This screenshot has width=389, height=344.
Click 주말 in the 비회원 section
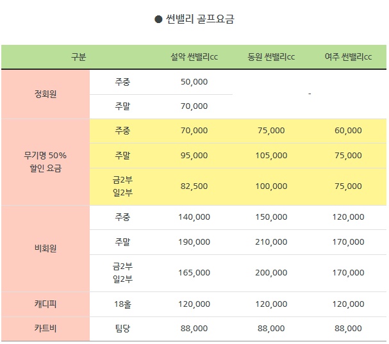point(122,242)
